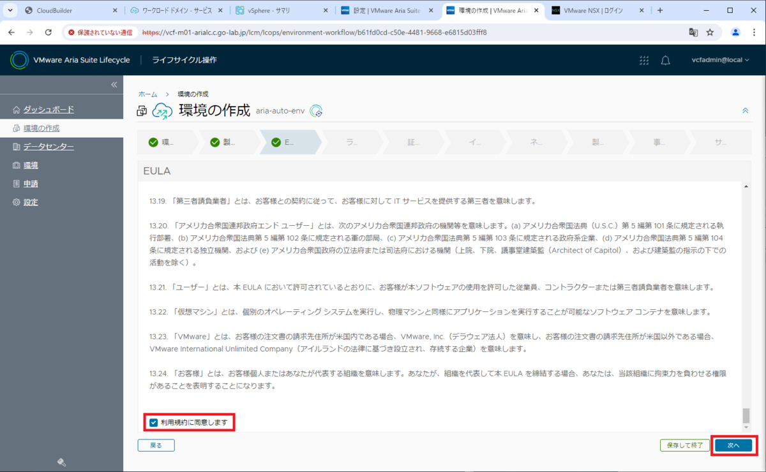The width and height of the screenshot is (766, 472).
Task: Open the tab search dropdown arrow
Action: (9, 11)
